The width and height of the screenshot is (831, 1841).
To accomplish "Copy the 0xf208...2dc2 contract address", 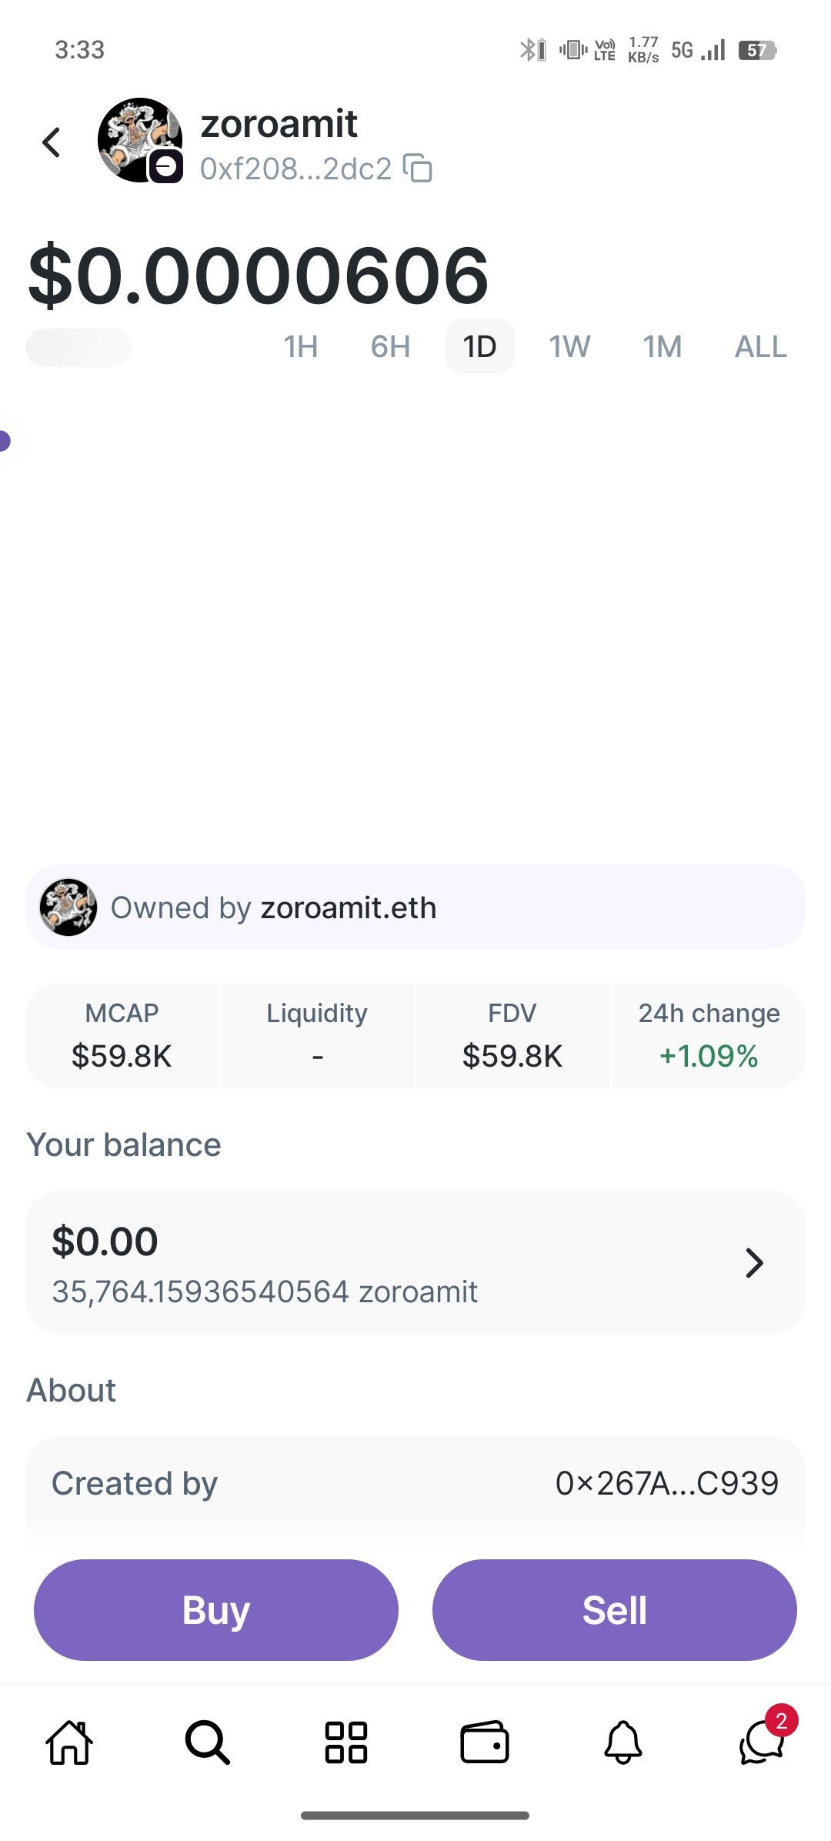I will tap(418, 169).
